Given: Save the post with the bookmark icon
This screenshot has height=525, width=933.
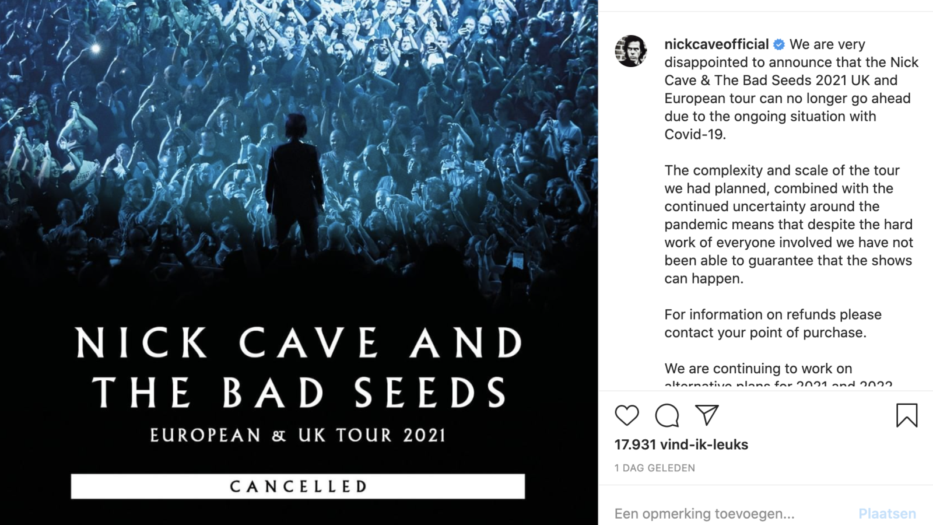Looking at the screenshot, I should (907, 415).
